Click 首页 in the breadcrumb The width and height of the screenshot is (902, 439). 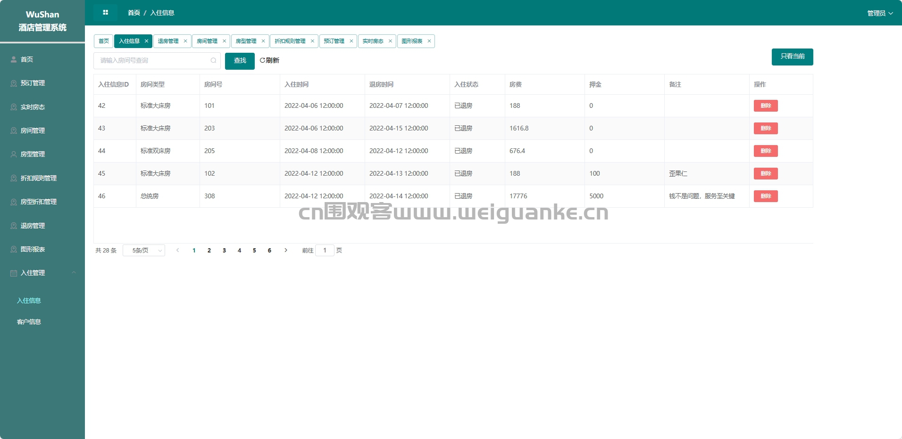pyautogui.click(x=134, y=13)
